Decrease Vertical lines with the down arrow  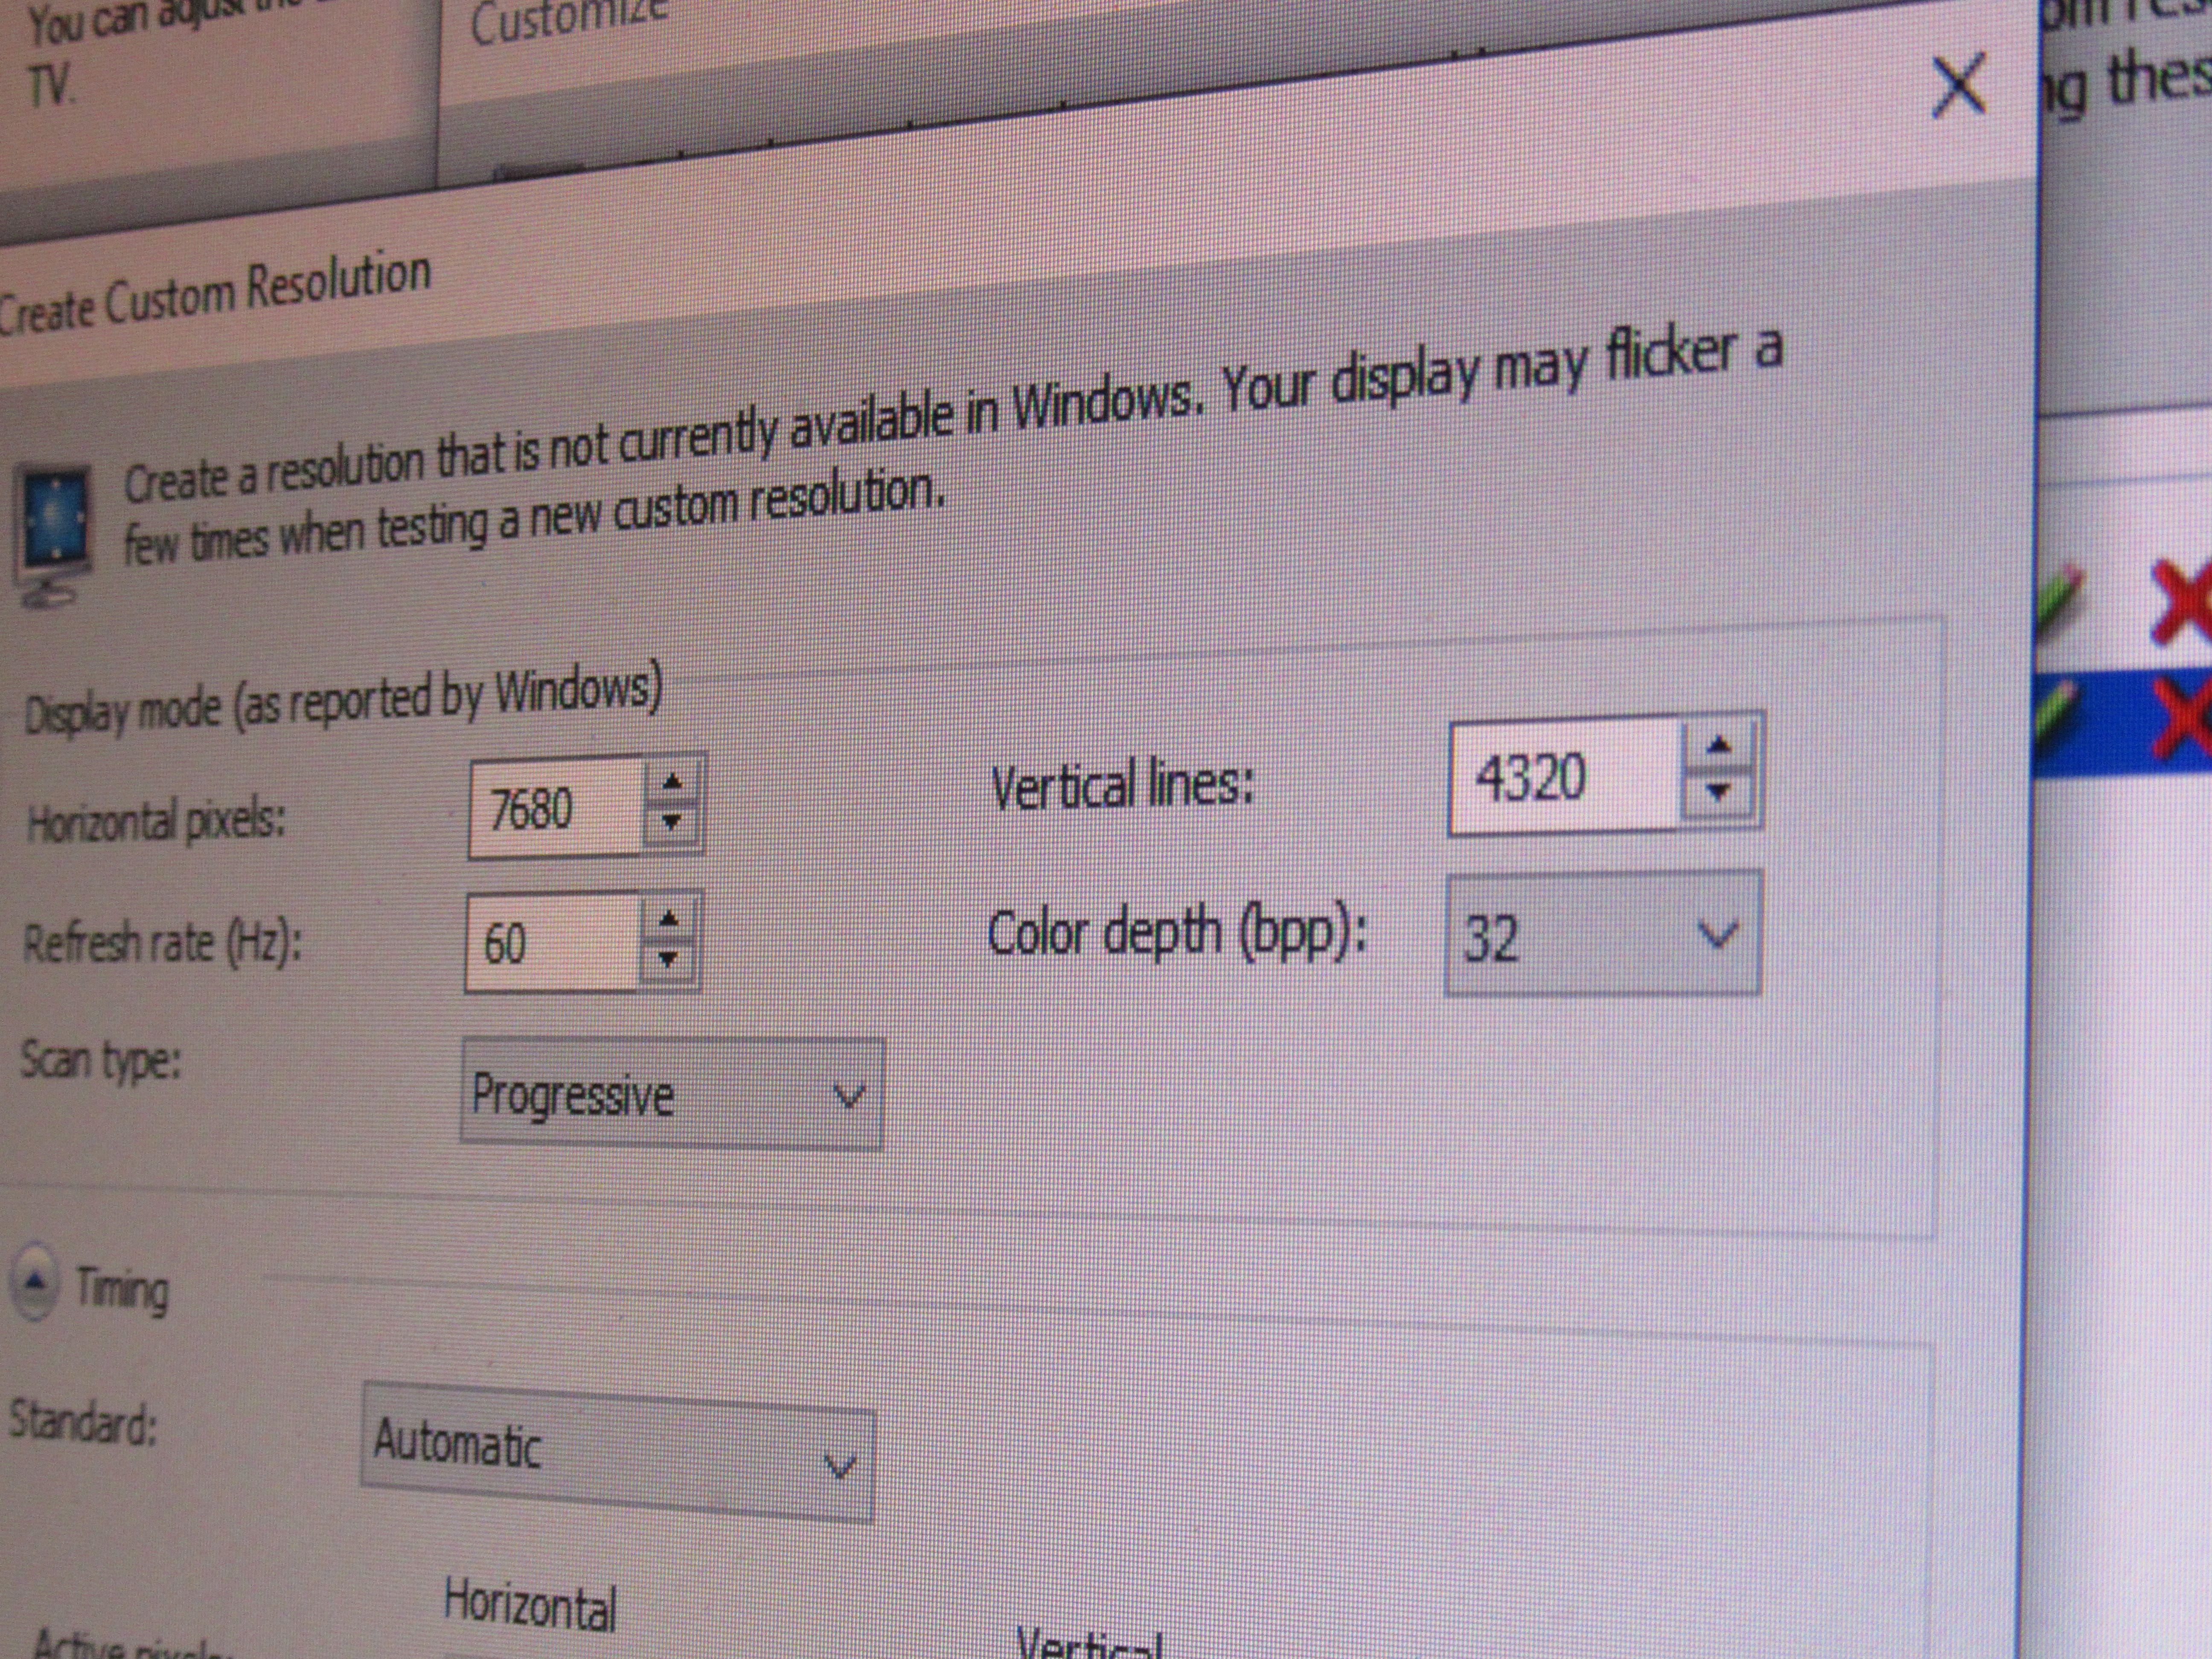[x=1718, y=793]
